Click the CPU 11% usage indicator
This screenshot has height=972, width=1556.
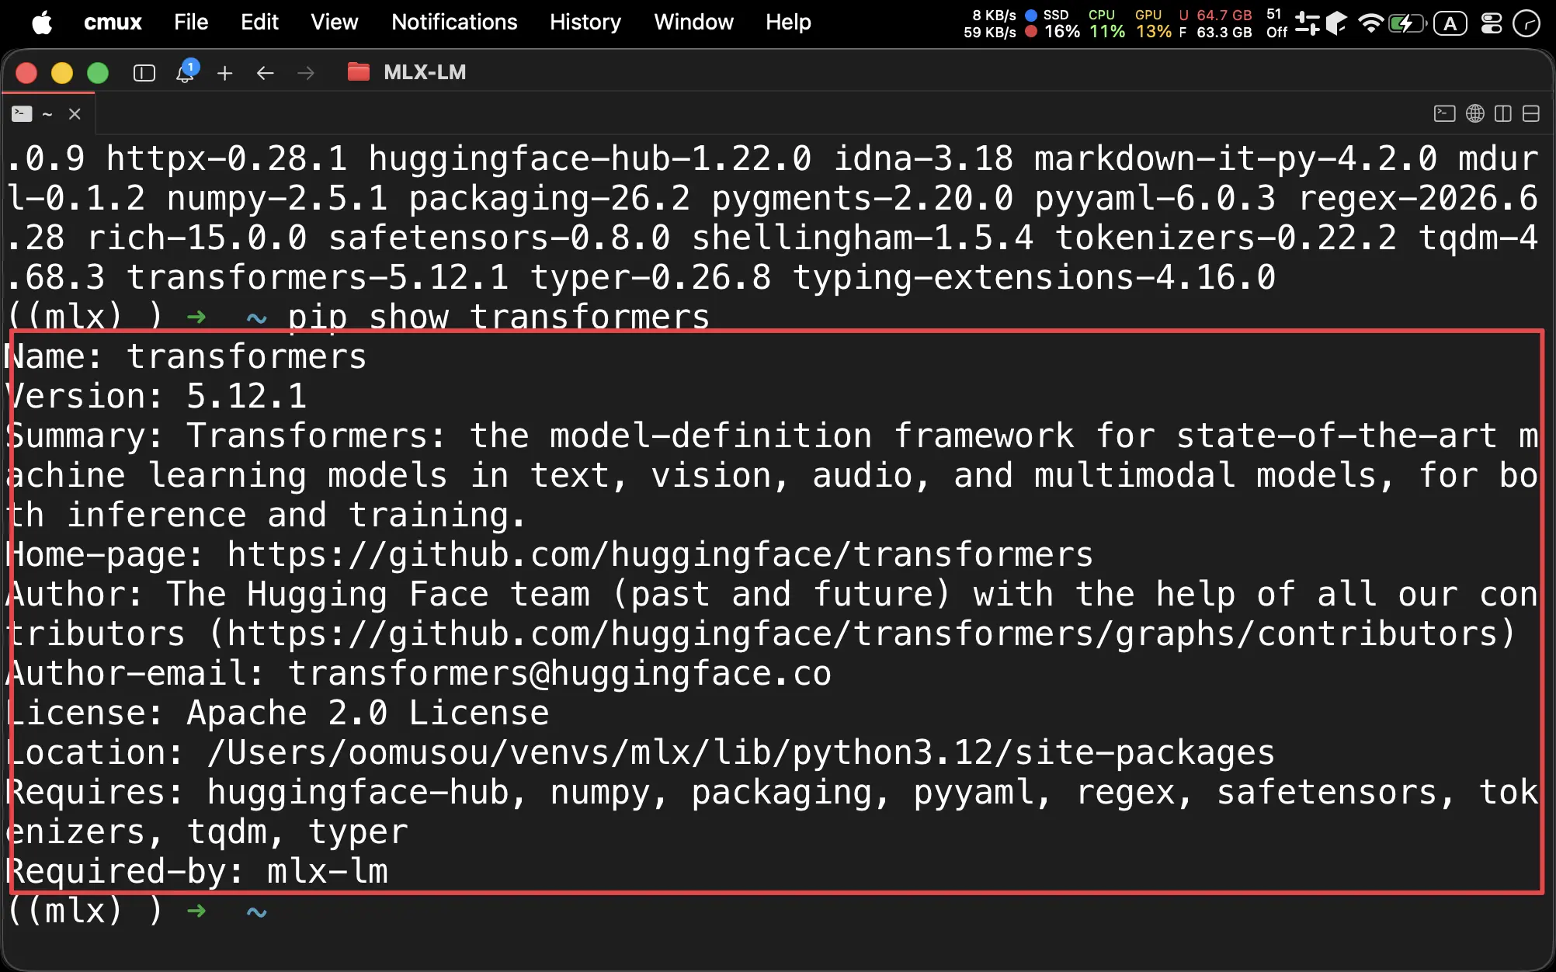pyautogui.click(x=1106, y=23)
